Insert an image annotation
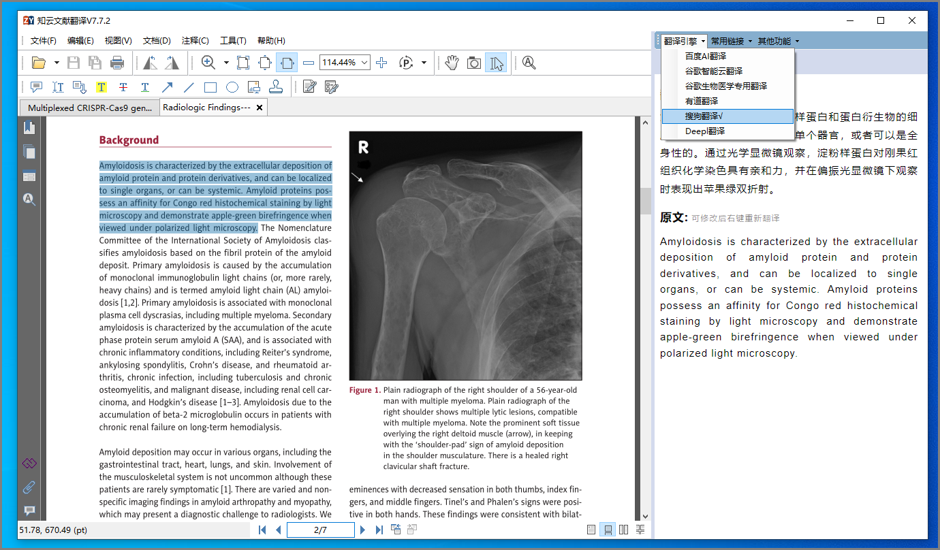 click(x=254, y=87)
